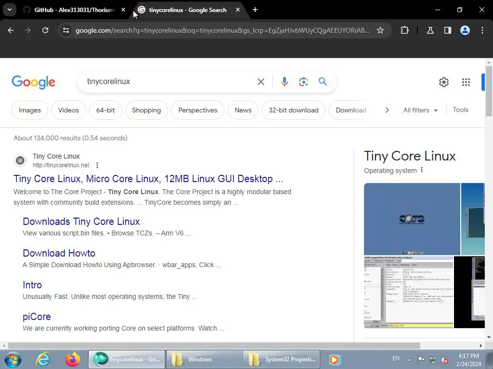Image resolution: width=493 pixels, height=369 pixels.
Task: Switch to System32 Properties taskbar window
Action: [282, 359]
